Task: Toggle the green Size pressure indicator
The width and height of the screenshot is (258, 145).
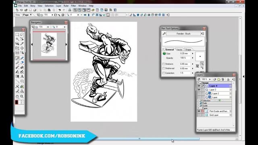Action: tap(164, 54)
